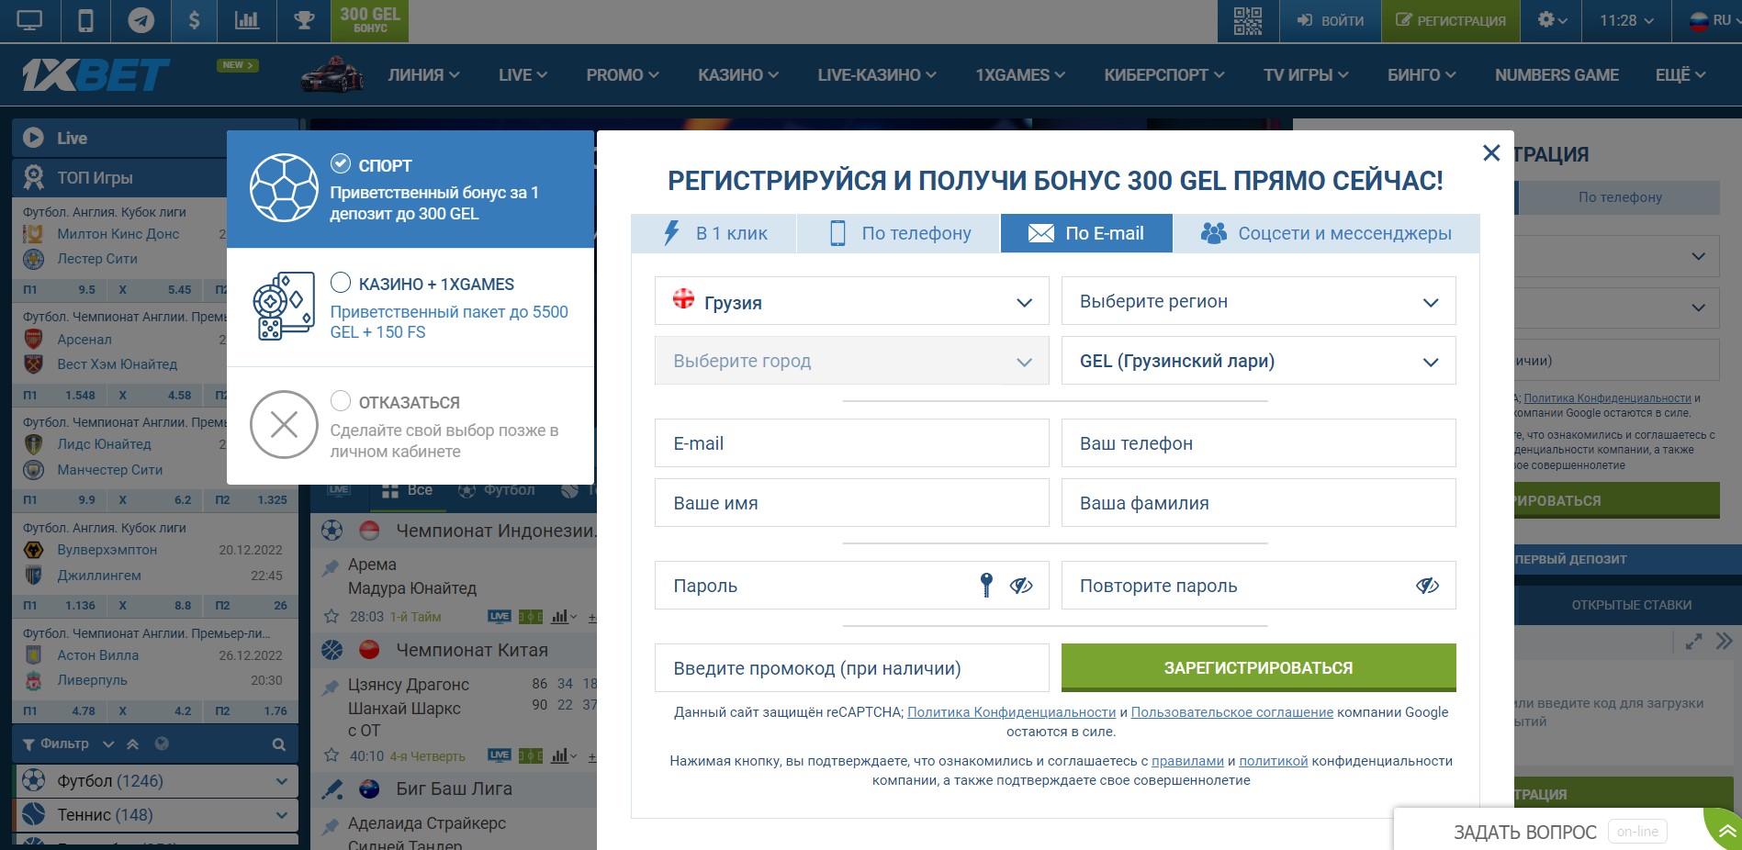Open the GEL (Грузинский лари) currency dropdown

[1259, 361]
